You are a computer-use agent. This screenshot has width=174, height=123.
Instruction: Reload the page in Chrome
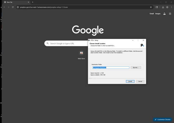pyautogui.click(x=13, y=7)
